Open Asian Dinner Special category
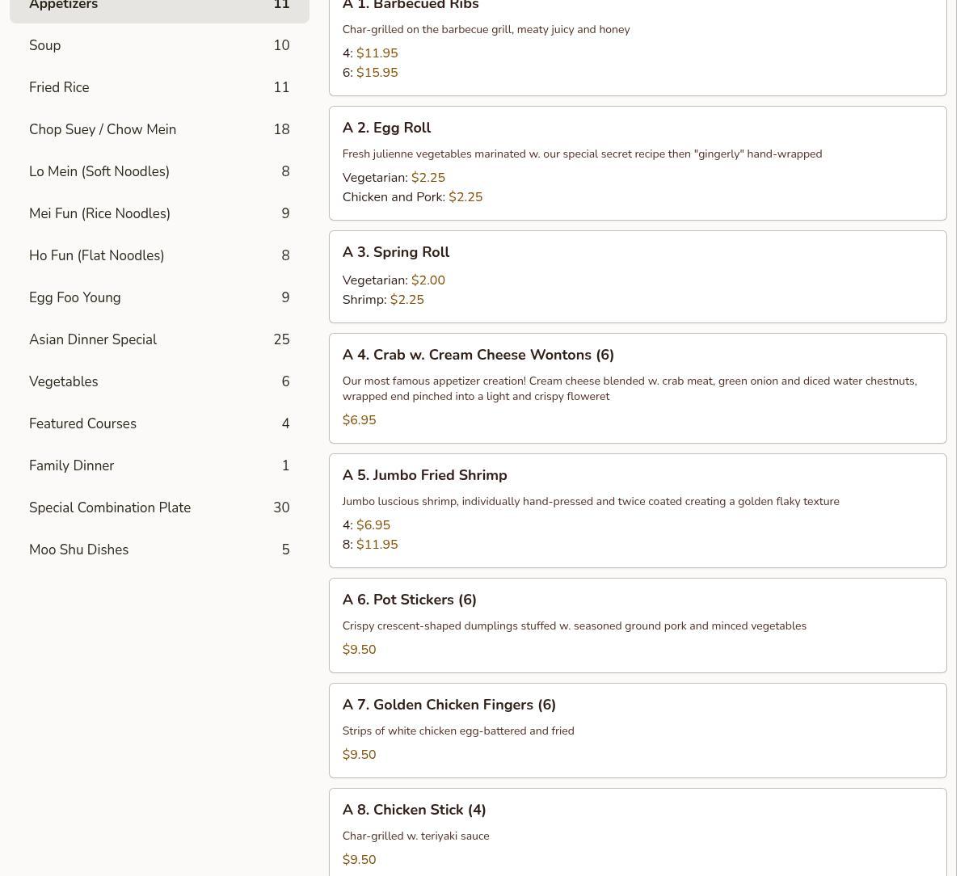Viewport: 973px width, 876px height. [159, 339]
